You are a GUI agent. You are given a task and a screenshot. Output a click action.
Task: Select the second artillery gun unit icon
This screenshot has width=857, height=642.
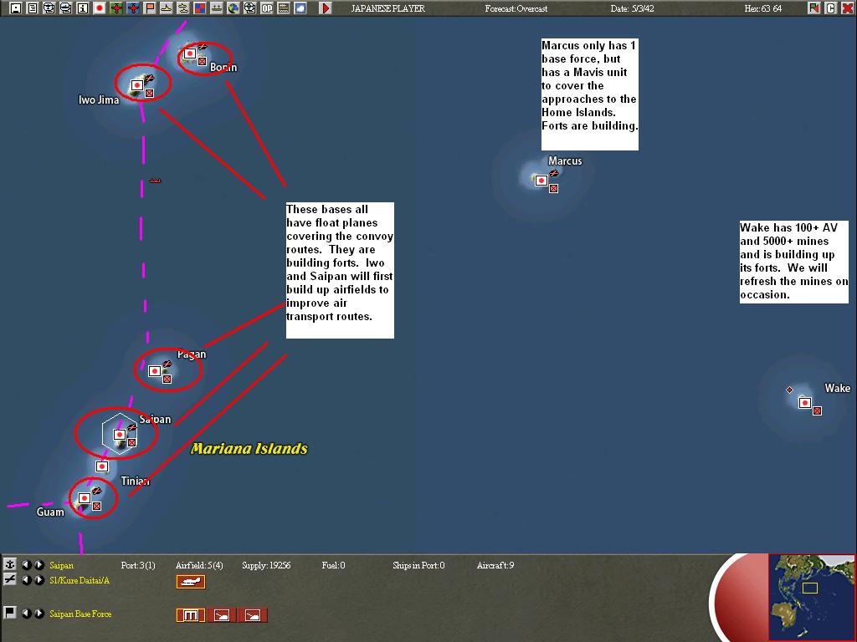tap(253, 615)
